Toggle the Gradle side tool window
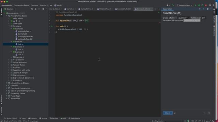Image resolution: width=218 pixels, height=122 pixels. click(x=214, y=19)
